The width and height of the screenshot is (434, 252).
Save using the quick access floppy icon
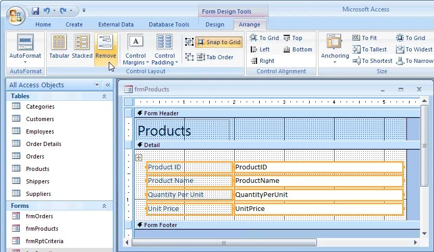coord(35,11)
